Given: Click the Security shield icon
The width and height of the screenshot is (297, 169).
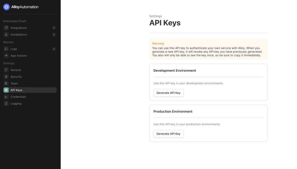Looking at the screenshot, I should click(6, 77).
